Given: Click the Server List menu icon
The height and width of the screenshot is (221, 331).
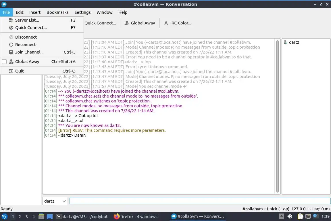Looking at the screenshot, I should tap(11, 20).
